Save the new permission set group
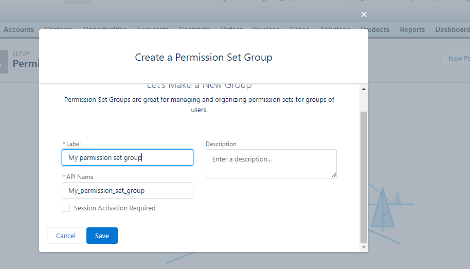 pyautogui.click(x=102, y=236)
